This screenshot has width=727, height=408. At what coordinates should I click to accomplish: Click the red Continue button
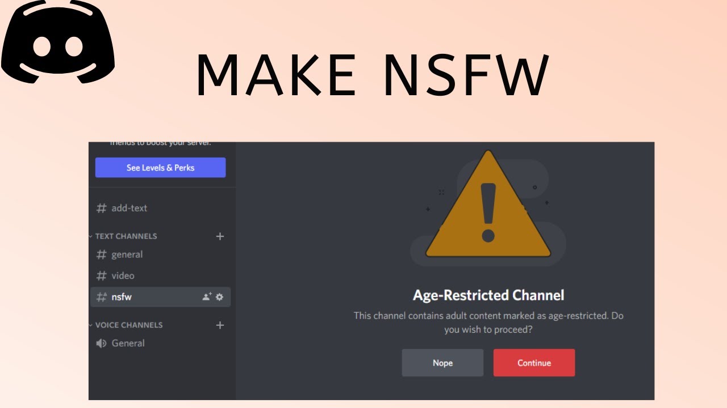pyautogui.click(x=534, y=363)
